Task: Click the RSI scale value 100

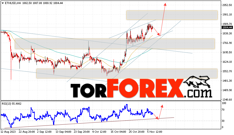Action: pyautogui.click(x=224, y=103)
